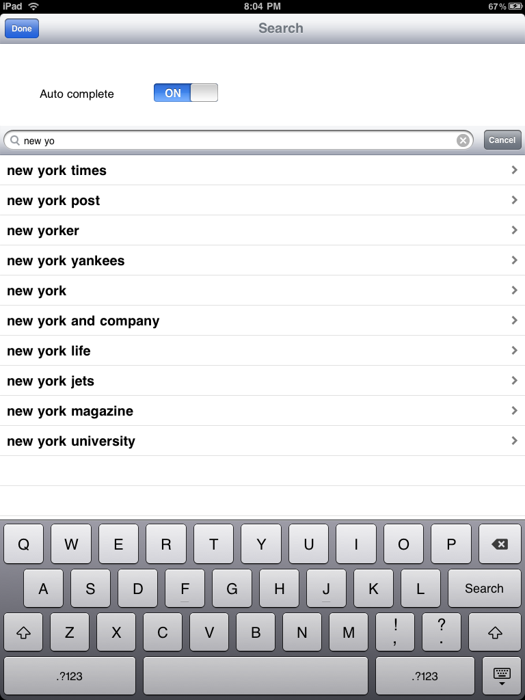This screenshot has height=700, width=525.
Task: Open the chevron next to new yorker
Action: (515, 230)
